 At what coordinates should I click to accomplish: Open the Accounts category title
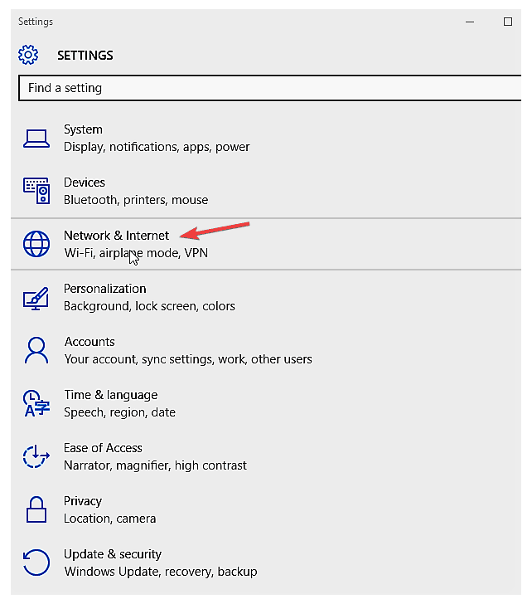point(89,342)
